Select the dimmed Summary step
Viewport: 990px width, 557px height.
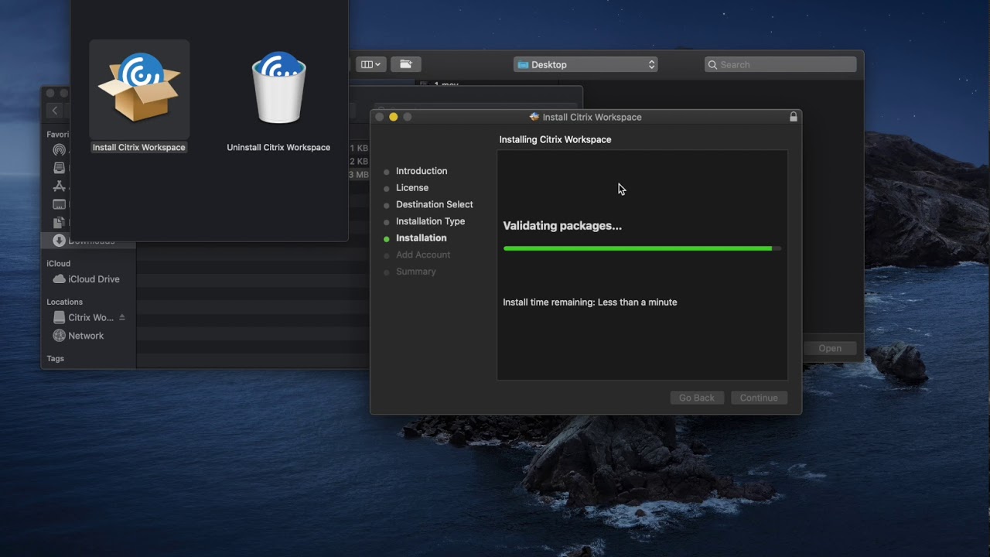coord(416,272)
